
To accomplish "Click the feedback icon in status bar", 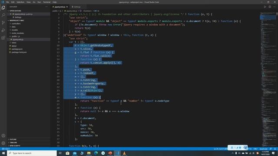I will click(271, 149).
